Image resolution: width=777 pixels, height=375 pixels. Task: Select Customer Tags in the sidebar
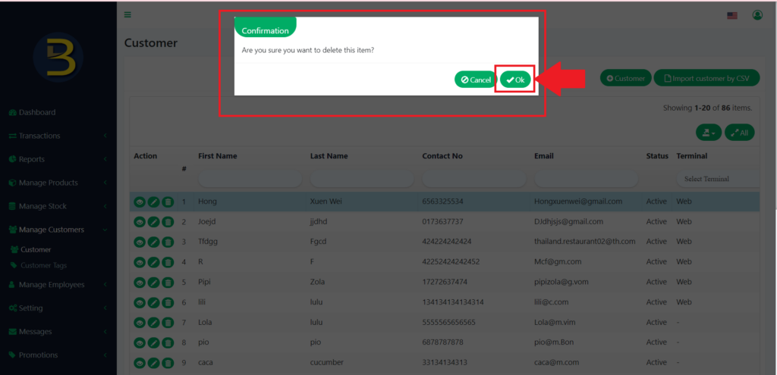[x=43, y=265]
